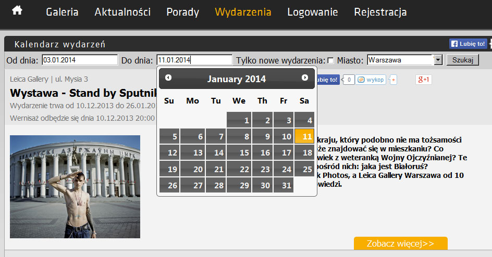The height and width of the screenshot is (257, 492).
Task: Select January 15 date cell
Action: pos(239,152)
